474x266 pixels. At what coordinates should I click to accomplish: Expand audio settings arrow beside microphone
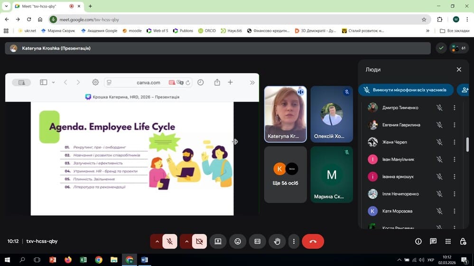click(156, 241)
